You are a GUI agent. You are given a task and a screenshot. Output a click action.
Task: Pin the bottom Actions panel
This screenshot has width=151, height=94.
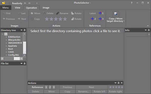pyautogui.click(x=119, y=83)
